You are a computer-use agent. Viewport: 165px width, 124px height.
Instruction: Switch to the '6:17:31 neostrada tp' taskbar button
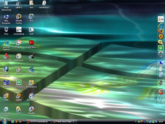click(39, 122)
